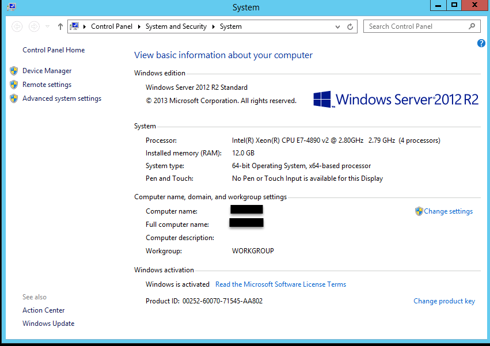Click the System icon in title bar
This screenshot has height=346, width=490.
[11, 7]
